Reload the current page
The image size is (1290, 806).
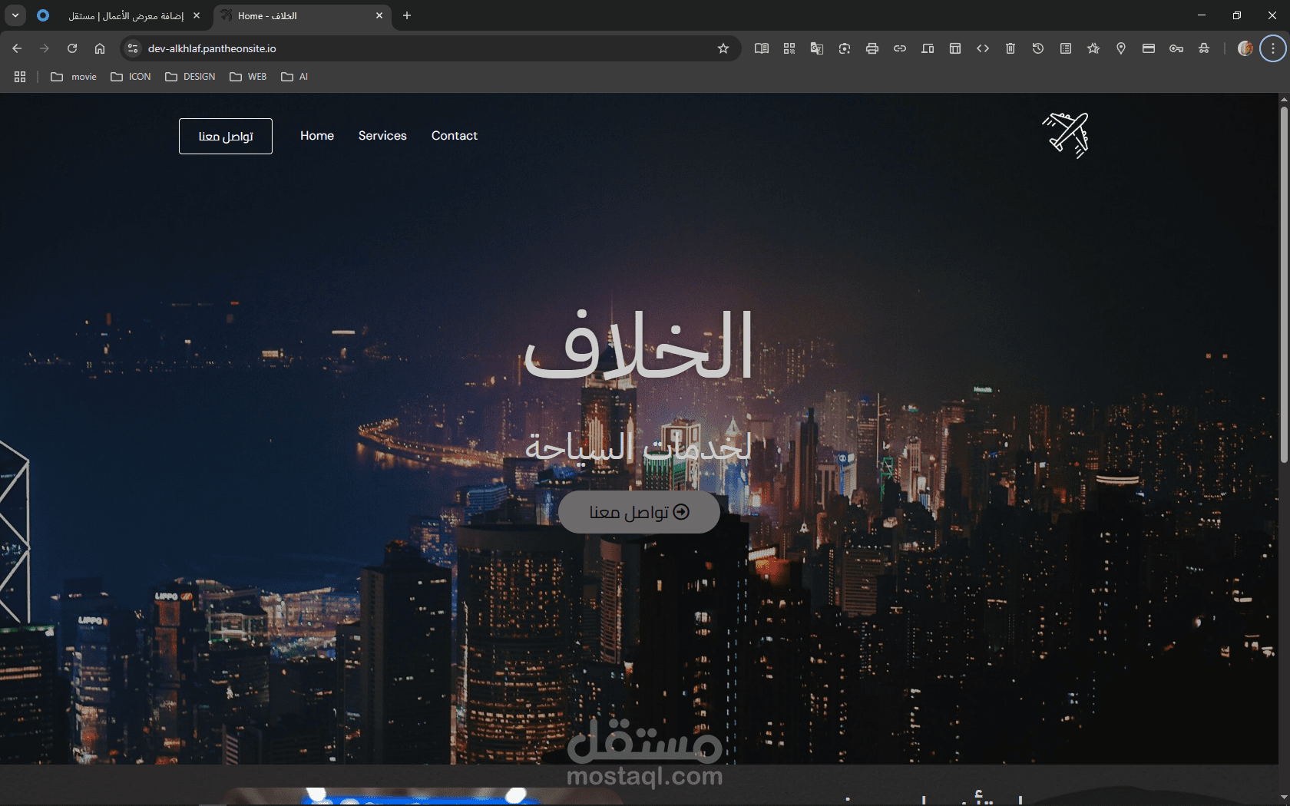coord(72,48)
